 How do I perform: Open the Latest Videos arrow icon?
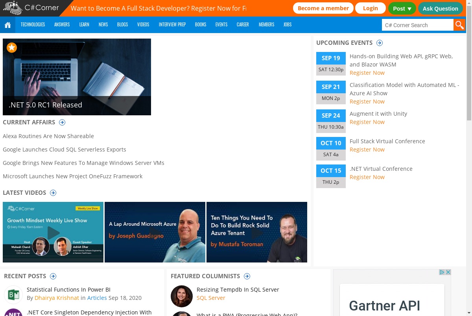point(53,193)
